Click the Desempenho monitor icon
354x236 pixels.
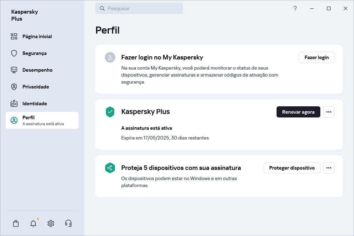click(14, 70)
